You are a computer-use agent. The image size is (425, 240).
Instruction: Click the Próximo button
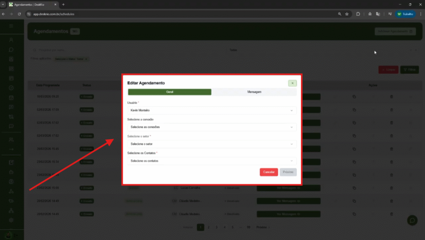click(288, 172)
